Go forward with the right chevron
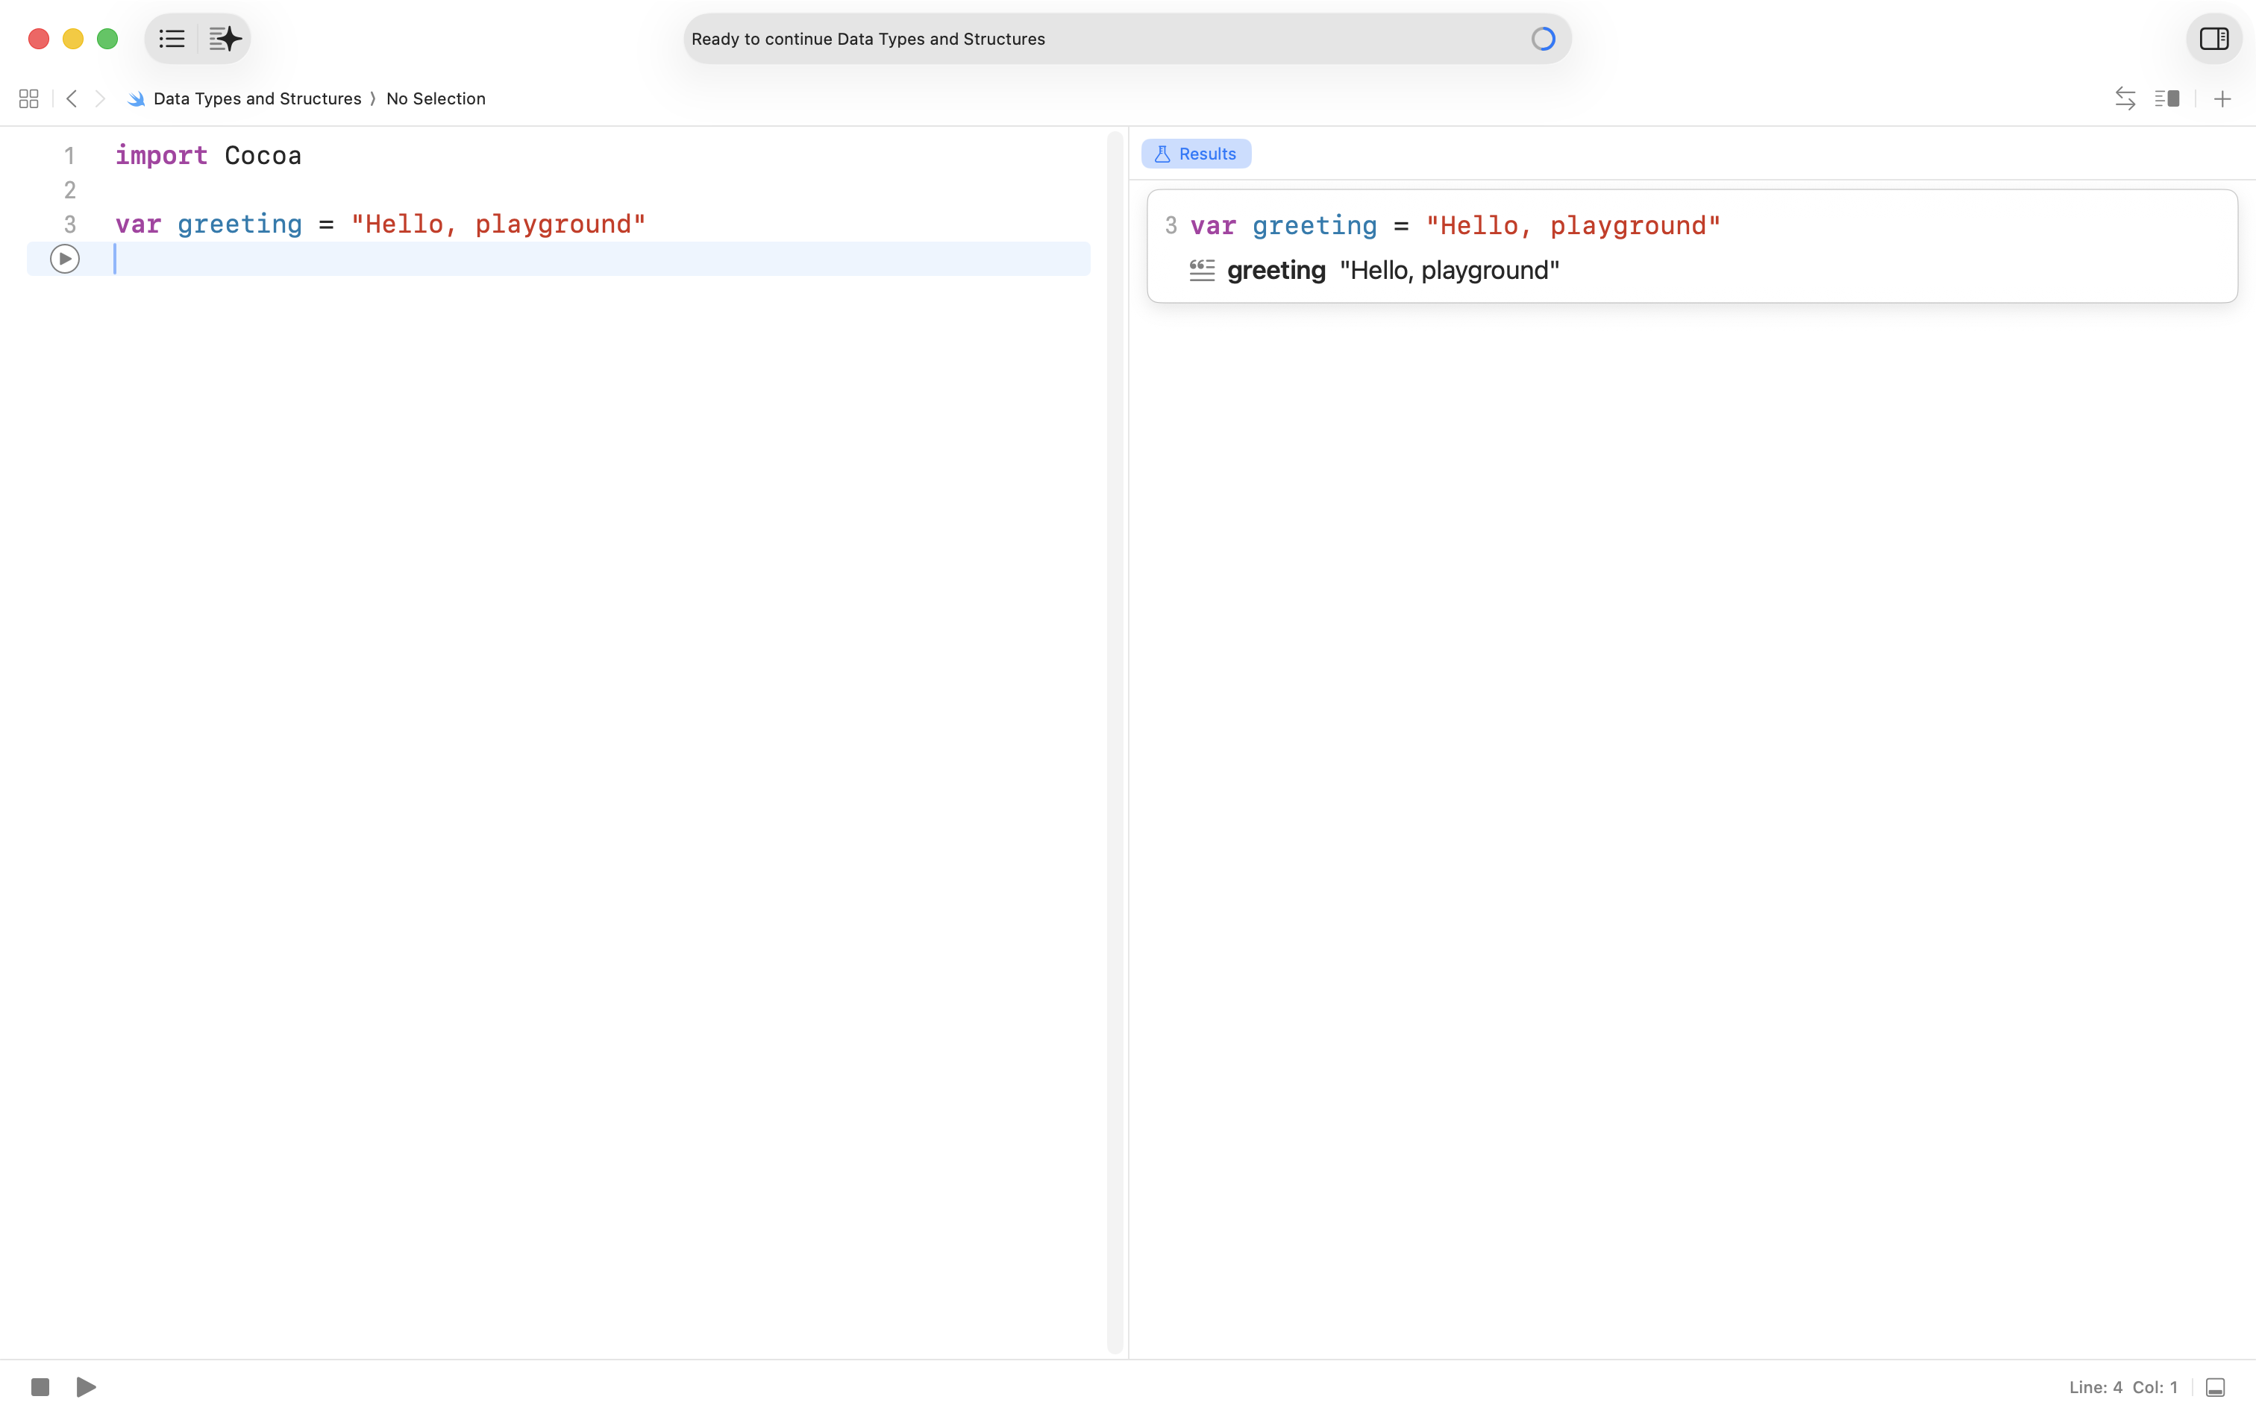This screenshot has width=2256, height=1414. tap(100, 98)
